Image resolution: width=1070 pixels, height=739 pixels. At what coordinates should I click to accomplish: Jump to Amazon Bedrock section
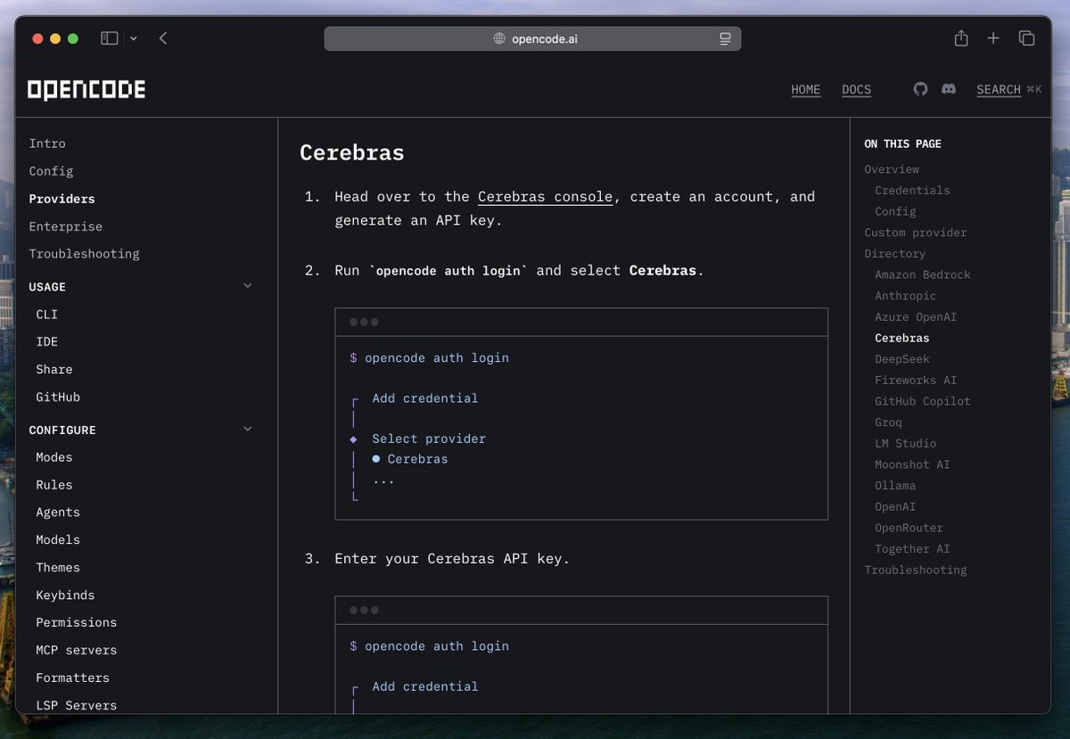click(923, 275)
